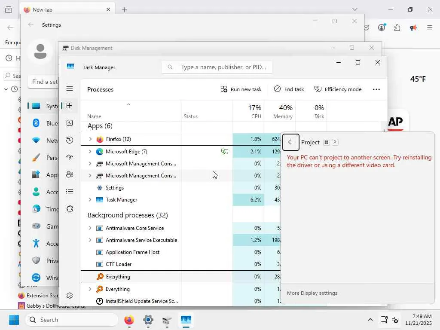
Task: Click the network tray icon
Action: (x=384, y=320)
